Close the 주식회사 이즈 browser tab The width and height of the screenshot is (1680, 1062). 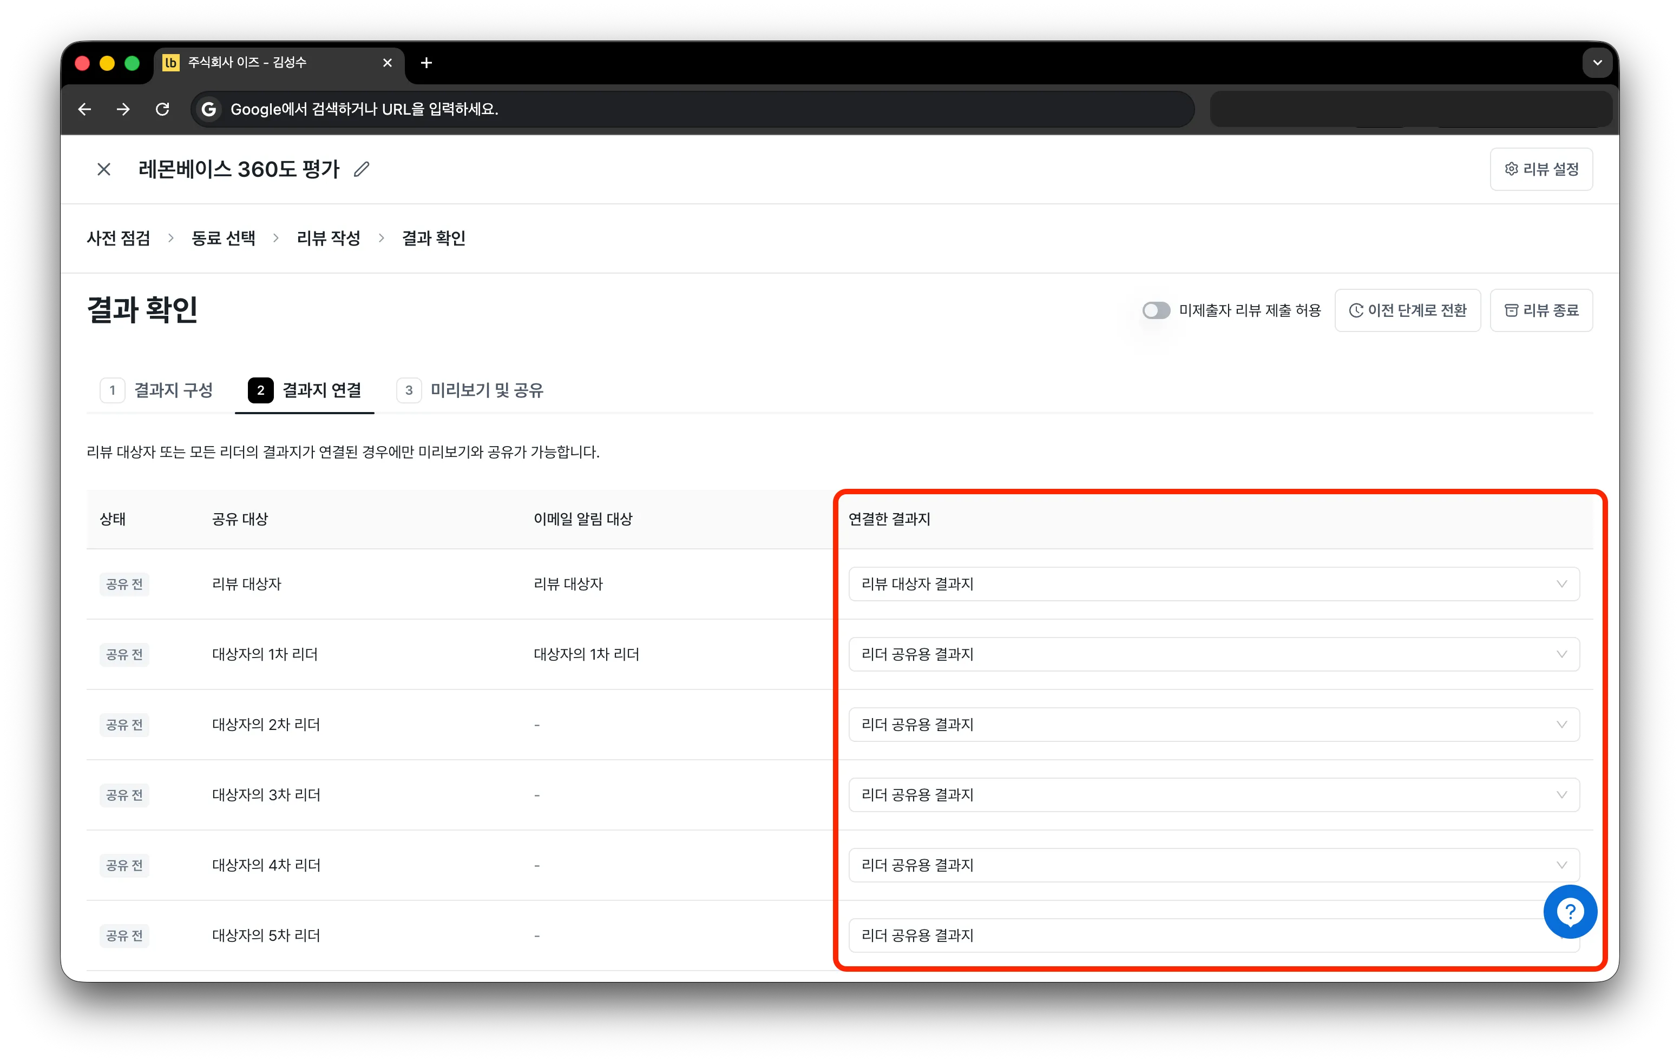[x=387, y=63]
